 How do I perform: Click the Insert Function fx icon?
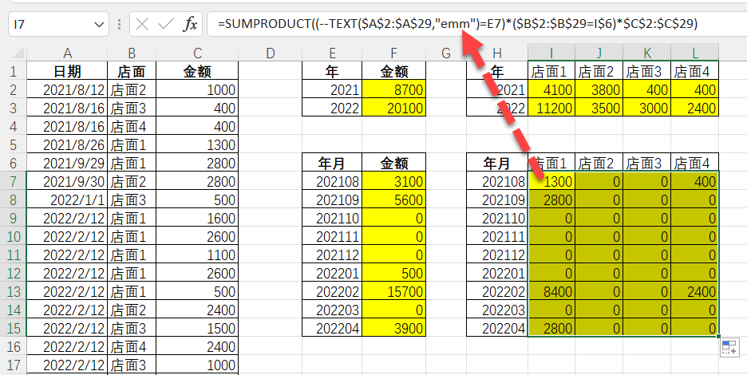point(190,24)
